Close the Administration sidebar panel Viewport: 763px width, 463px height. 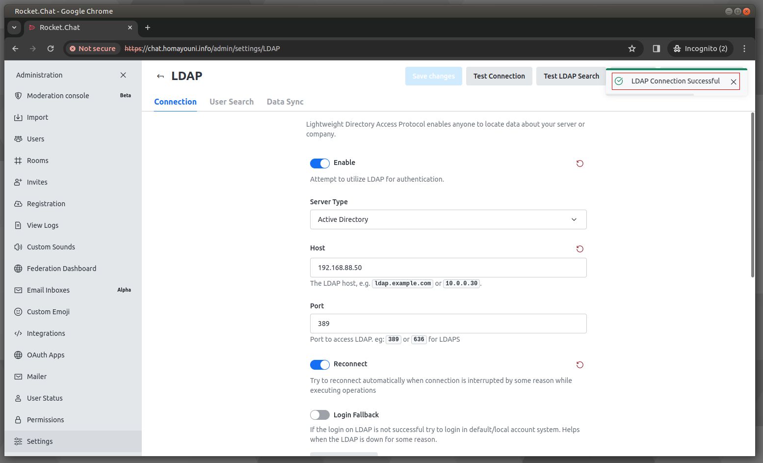(x=123, y=75)
